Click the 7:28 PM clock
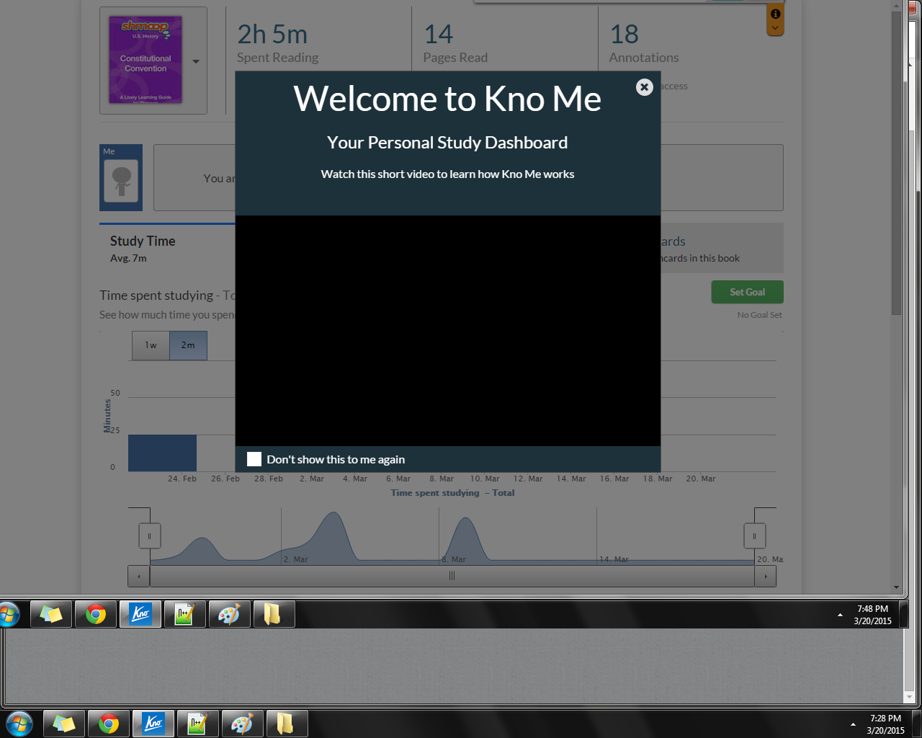The width and height of the screenshot is (922, 738). click(x=885, y=724)
